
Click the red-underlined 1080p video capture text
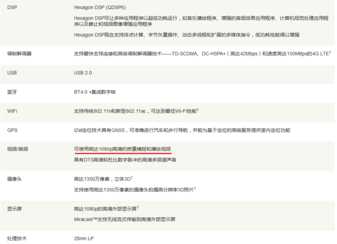[122, 149]
